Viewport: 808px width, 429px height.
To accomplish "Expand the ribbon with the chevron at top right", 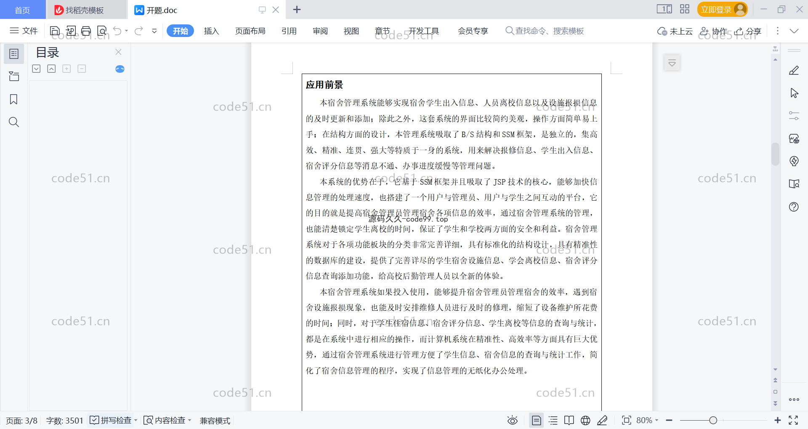I will [x=794, y=31].
